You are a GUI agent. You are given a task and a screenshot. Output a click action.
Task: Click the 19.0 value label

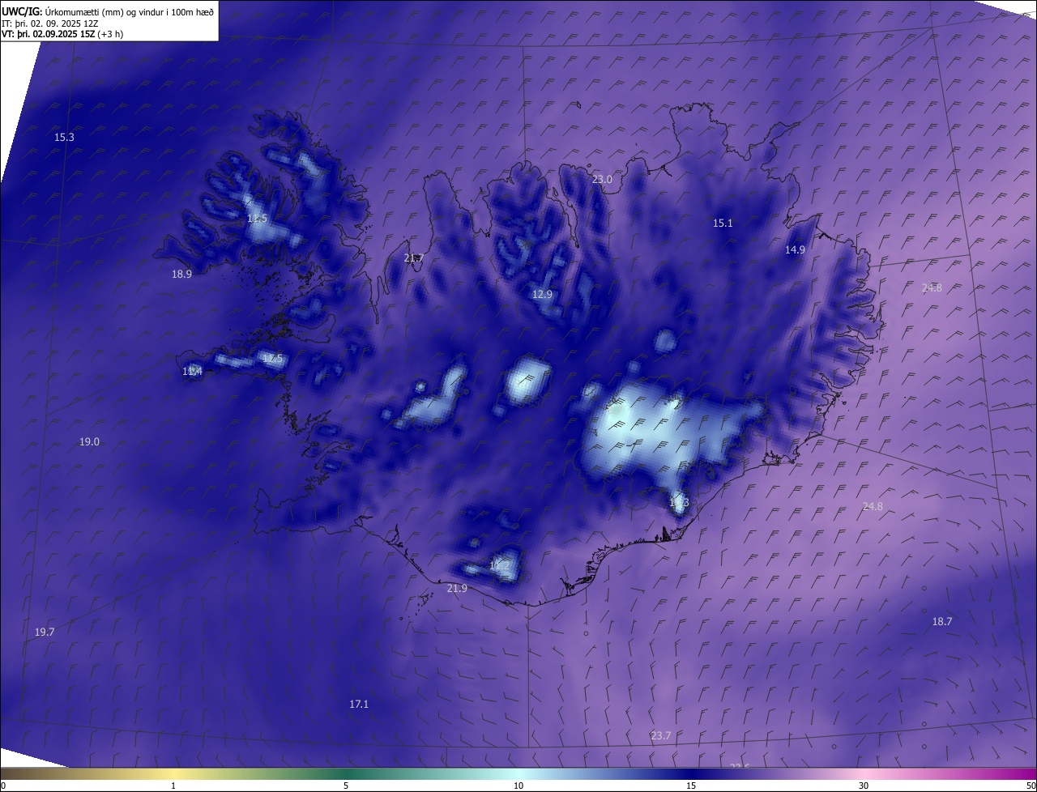tap(89, 442)
